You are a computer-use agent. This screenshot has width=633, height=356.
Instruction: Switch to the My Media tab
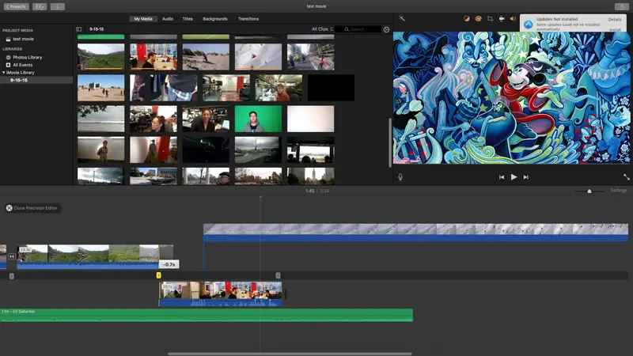(x=143, y=19)
